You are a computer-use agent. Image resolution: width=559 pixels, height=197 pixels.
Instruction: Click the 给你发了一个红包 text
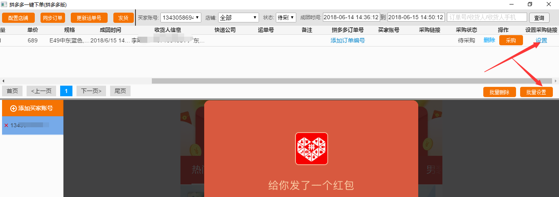311,185
